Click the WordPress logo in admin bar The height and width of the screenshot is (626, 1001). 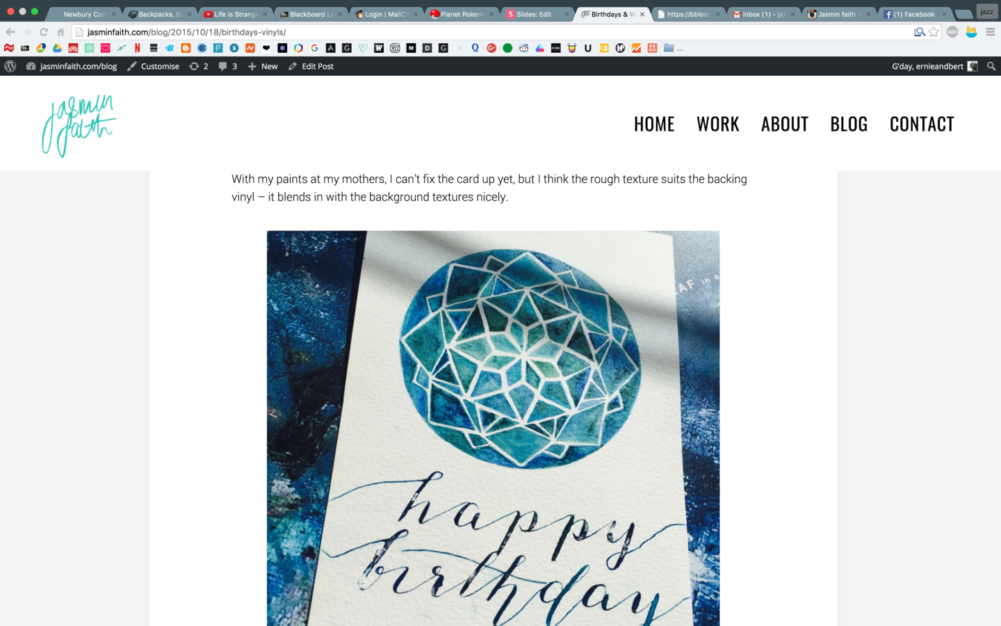(x=10, y=66)
